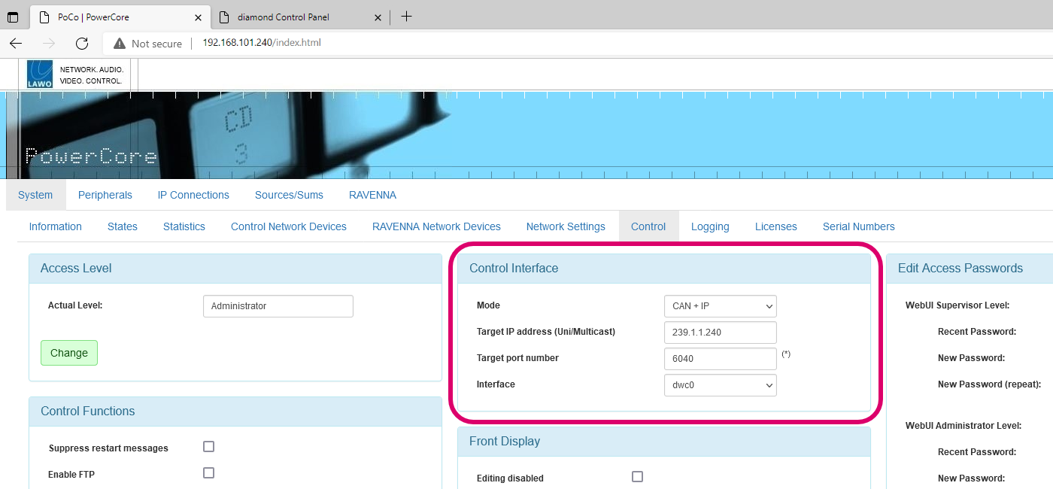Viewport: 1053px width, 489px height.
Task: Expand the Interface dropdown showing dwc0
Action: click(x=720, y=385)
